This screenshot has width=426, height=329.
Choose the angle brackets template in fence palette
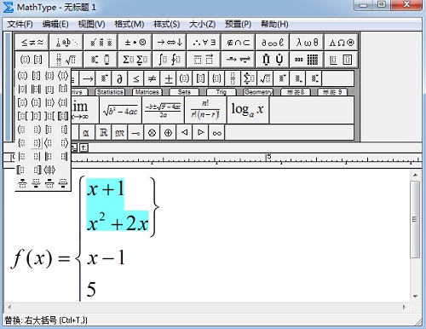(x=63, y=76)
